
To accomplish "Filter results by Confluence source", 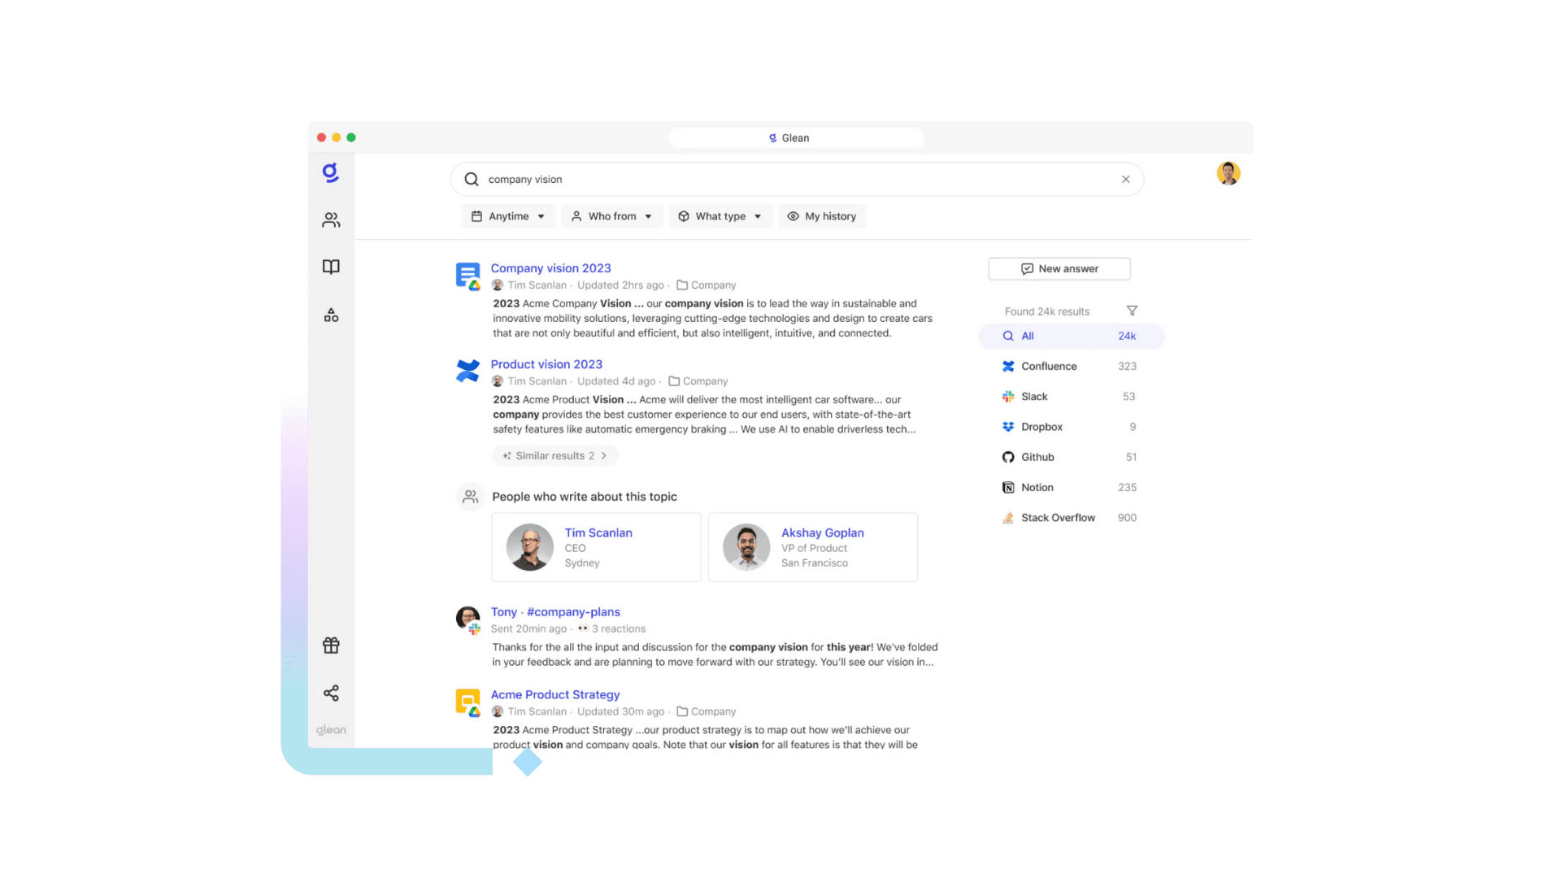I will (1049, 367).
